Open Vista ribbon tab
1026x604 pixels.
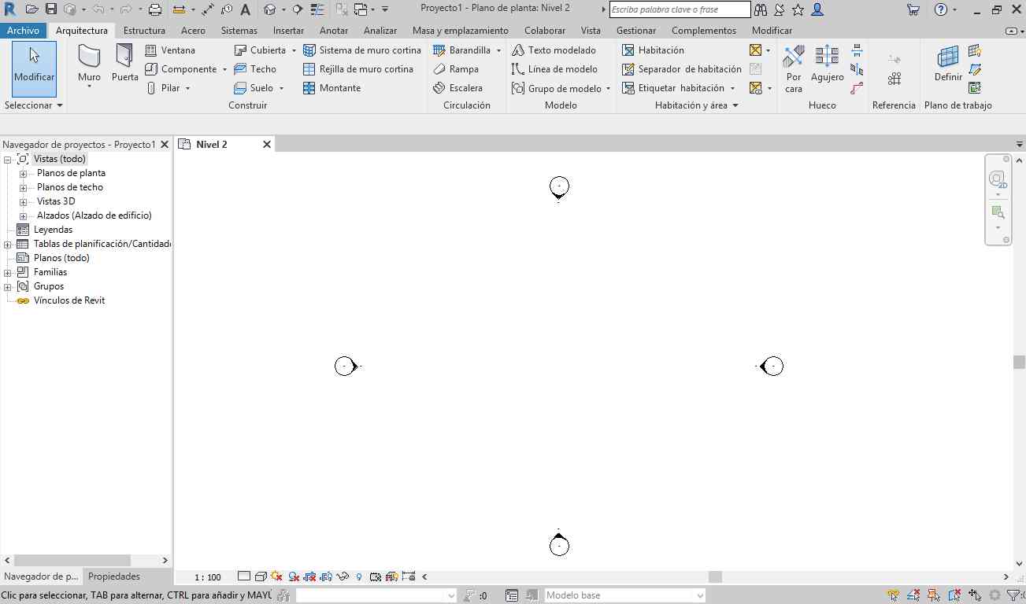pos(591,31)
